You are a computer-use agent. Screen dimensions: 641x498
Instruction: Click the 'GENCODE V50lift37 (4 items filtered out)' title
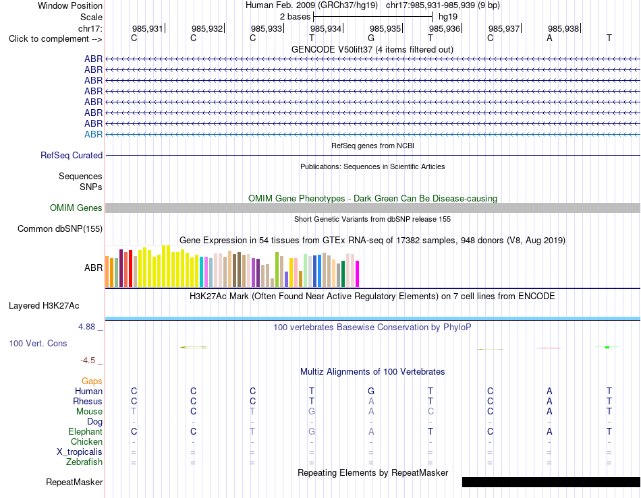[372, 49]
